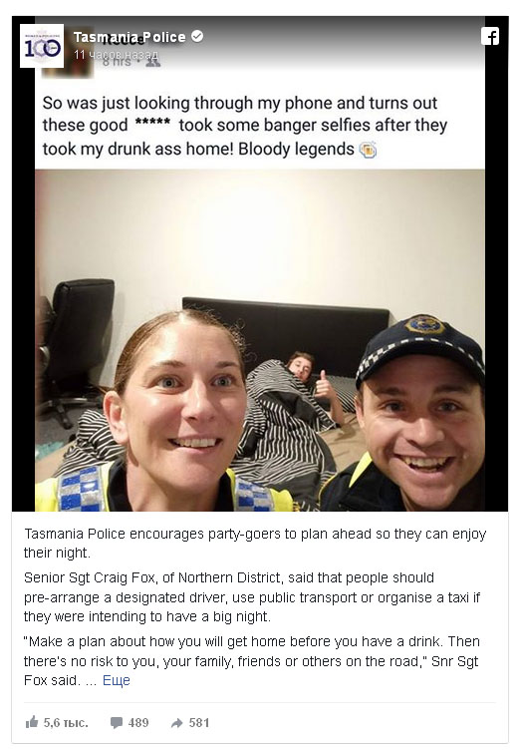Click the comments speech bubble icon
The height and width of the screenshot is (750, 521).
point(116,722)
